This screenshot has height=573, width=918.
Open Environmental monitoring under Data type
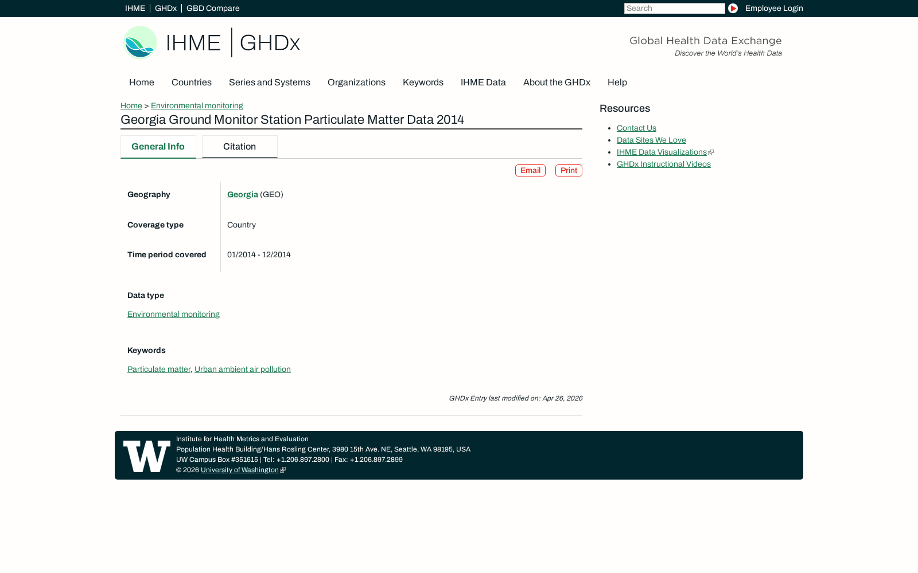tap(173, 315)
